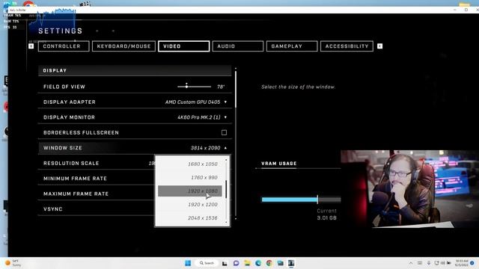Adjust the Field of View slider
The image size is (479, 269).
pos(194,87)
